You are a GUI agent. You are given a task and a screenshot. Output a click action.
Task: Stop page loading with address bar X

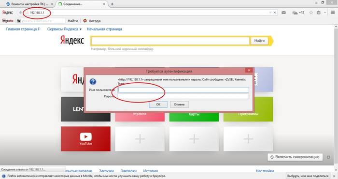pos(275,13)
